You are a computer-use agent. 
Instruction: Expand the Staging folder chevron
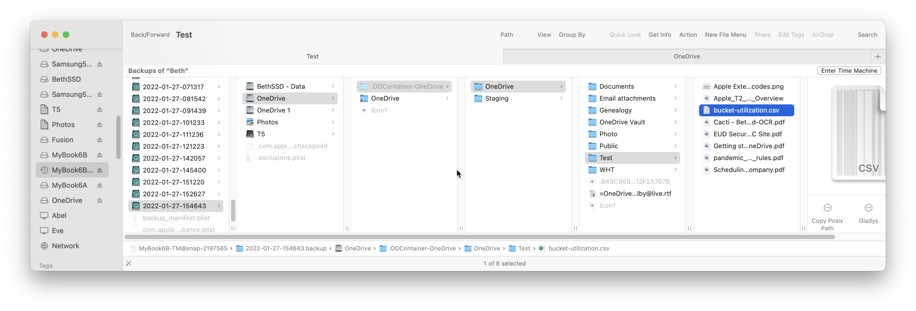pyautogui.click(x=561, y=98)
